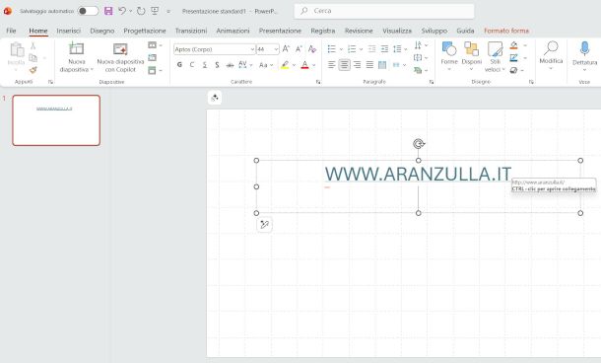Click the Increase font size icon
601x363 pixels.
click(286, 49)
